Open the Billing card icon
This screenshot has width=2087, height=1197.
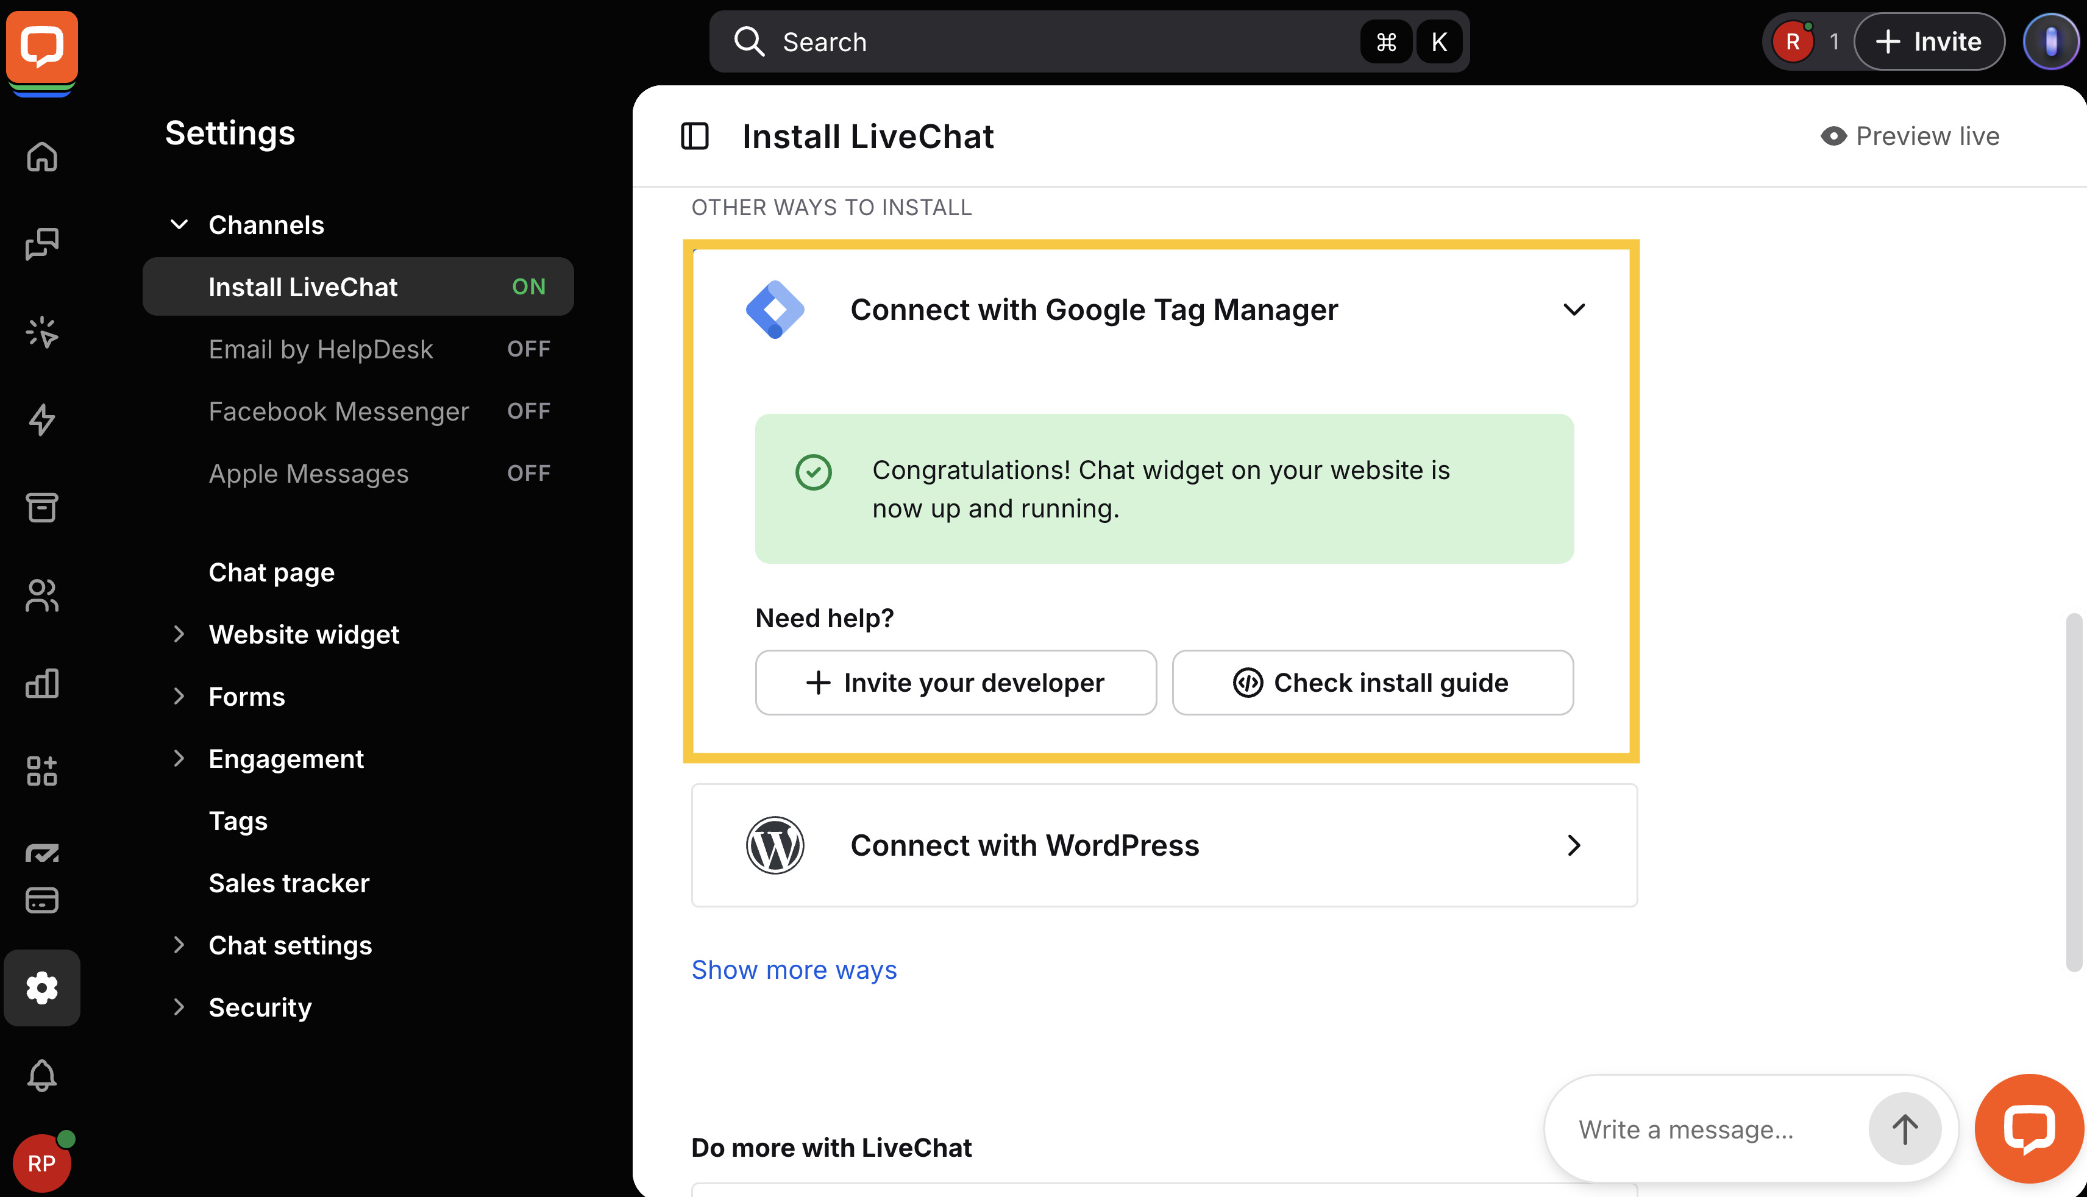point(42,900)
